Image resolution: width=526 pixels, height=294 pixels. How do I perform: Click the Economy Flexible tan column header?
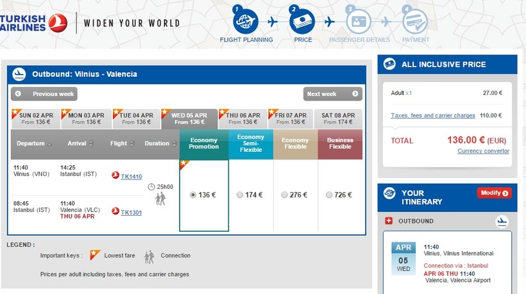[x=295, y=143]
